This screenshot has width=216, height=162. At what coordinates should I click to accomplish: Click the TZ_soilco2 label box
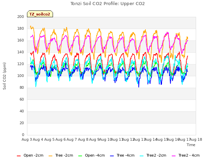pos(40,14)
